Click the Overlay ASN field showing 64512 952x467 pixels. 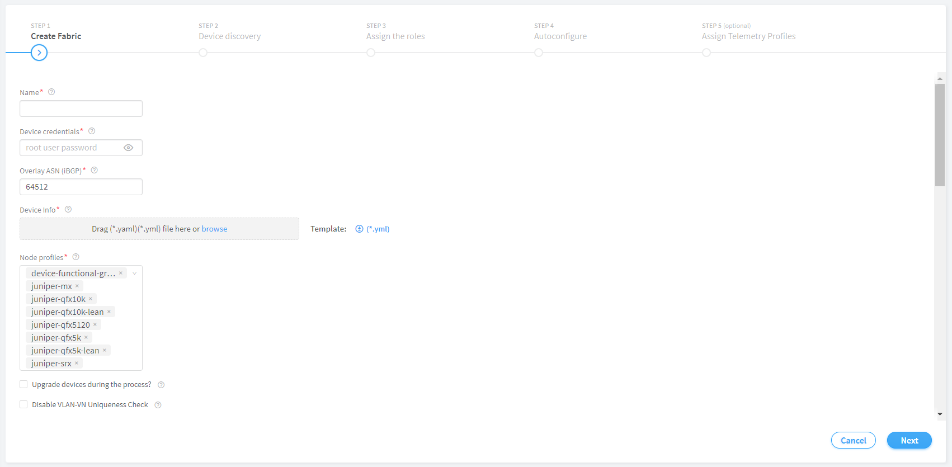click(81, 187)
